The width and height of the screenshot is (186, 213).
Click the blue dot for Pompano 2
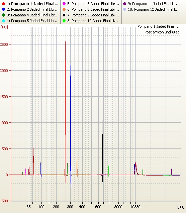pos(4,9)
